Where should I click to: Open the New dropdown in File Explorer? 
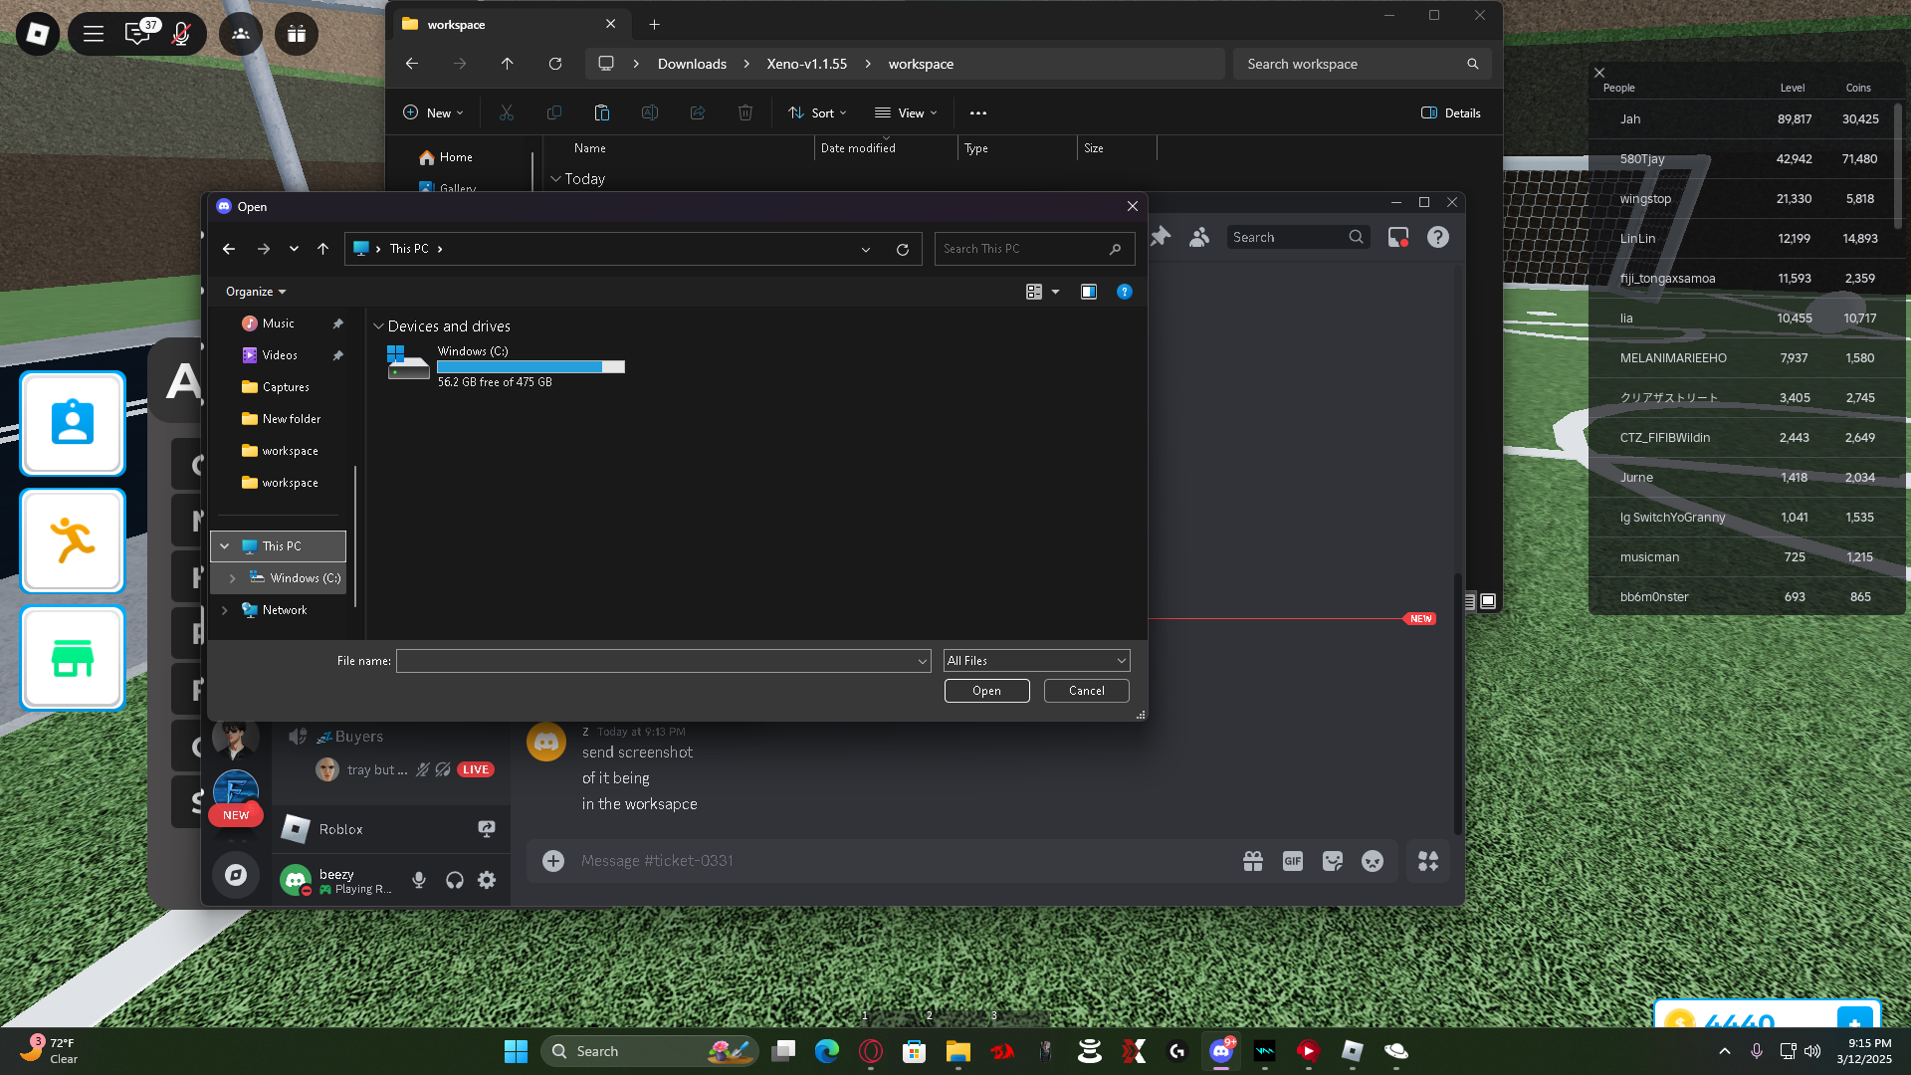coord(433,112)
